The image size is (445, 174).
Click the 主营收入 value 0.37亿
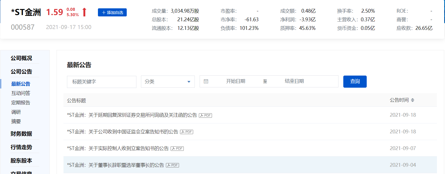[x=368, y=20]
